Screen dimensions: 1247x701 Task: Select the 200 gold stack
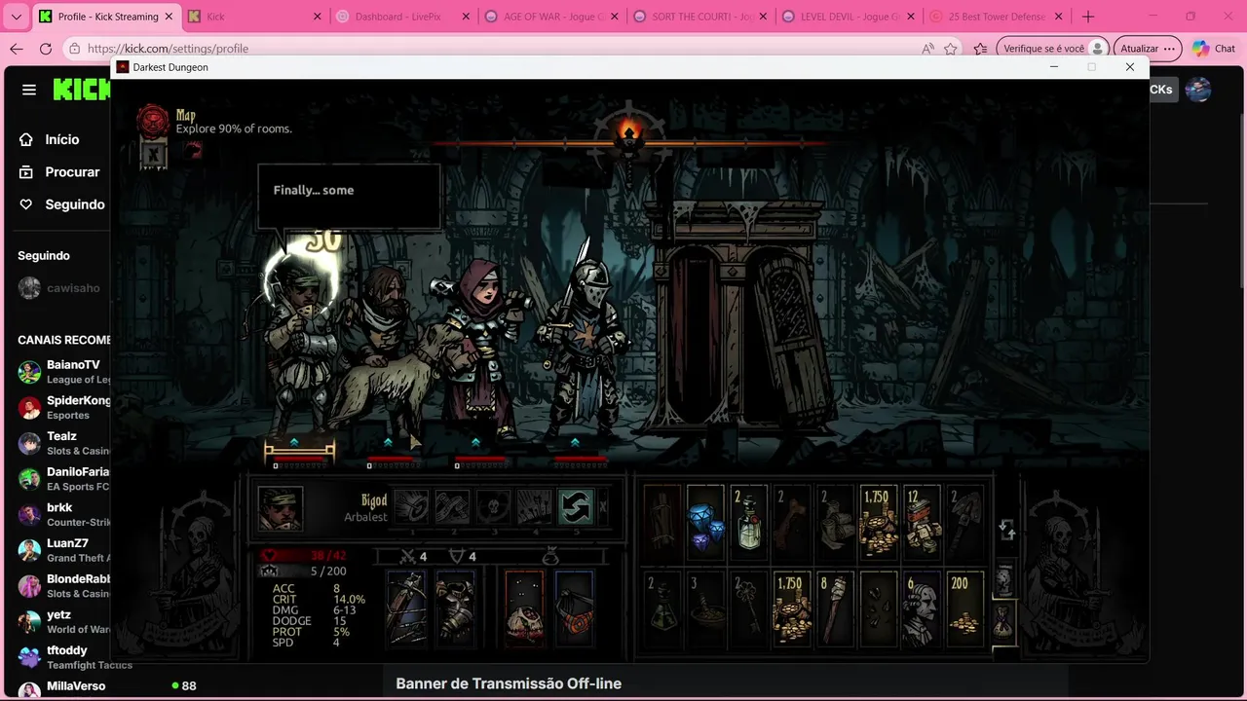[964, 609]
